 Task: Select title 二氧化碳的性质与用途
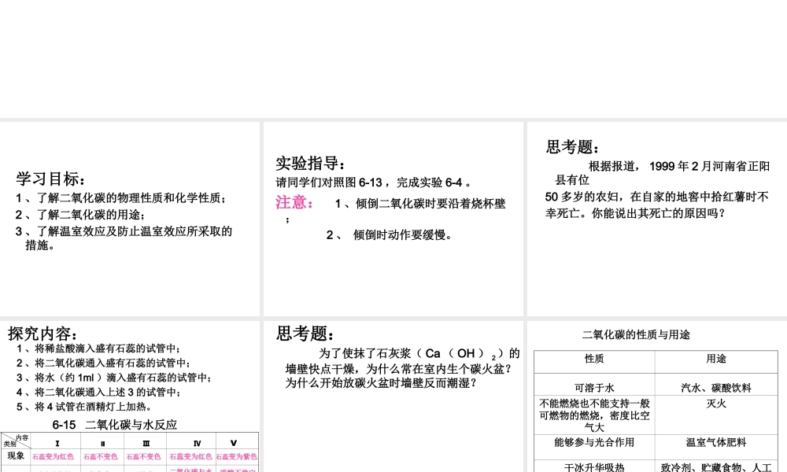(636, 334)
